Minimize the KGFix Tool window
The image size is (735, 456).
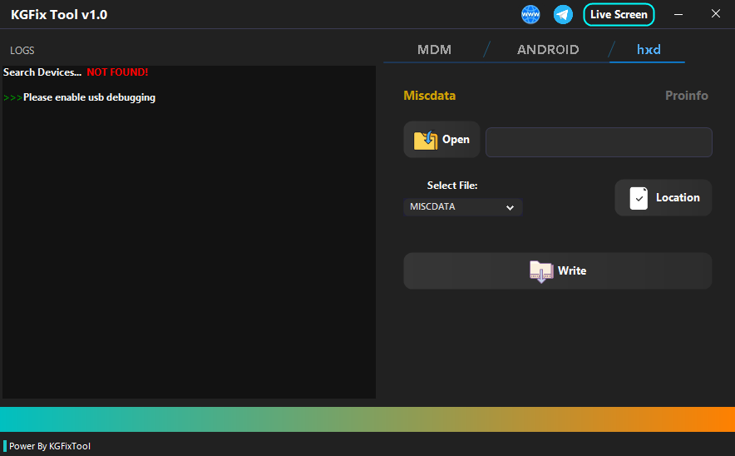[679, 14]
